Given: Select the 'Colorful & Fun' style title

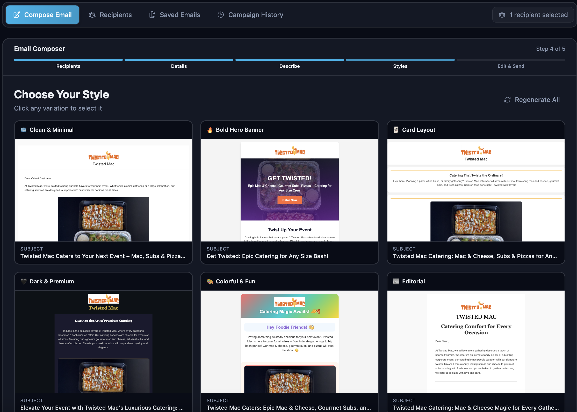Looking at the screenshot, I should pyautogui.click(x=235, y=281).
